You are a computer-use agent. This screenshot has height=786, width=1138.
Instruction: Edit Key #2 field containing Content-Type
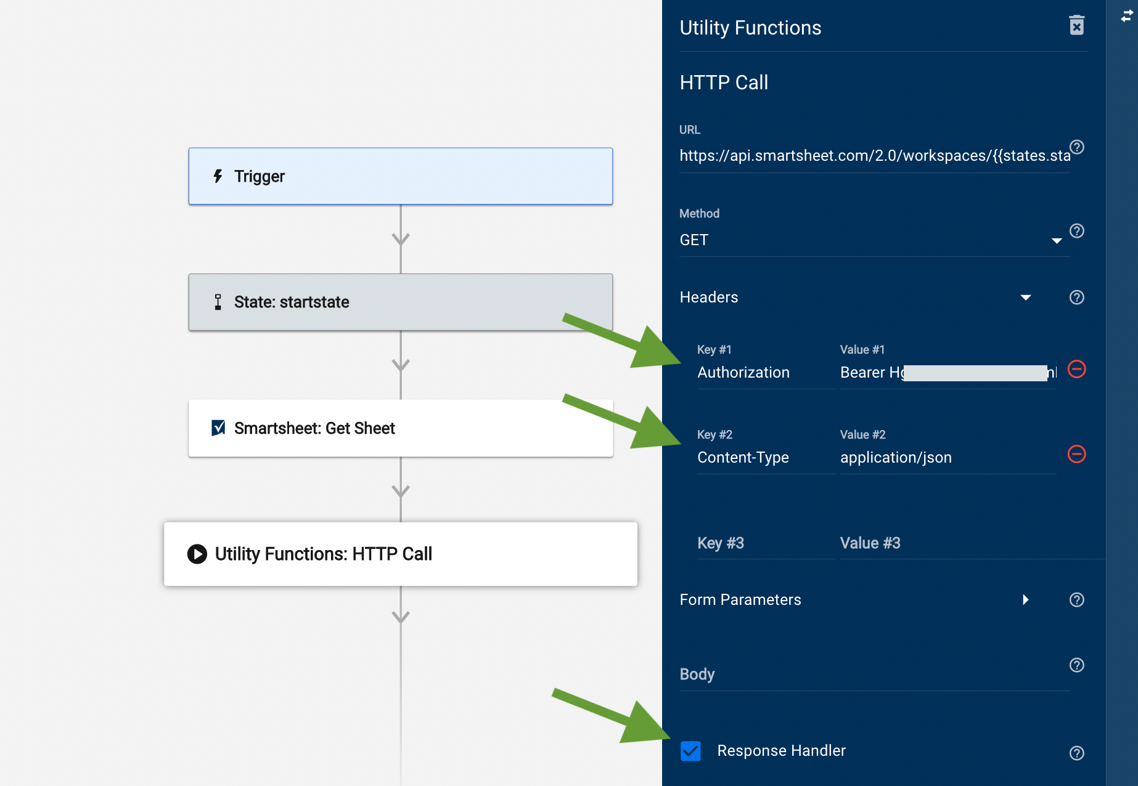tap(766, 458)
